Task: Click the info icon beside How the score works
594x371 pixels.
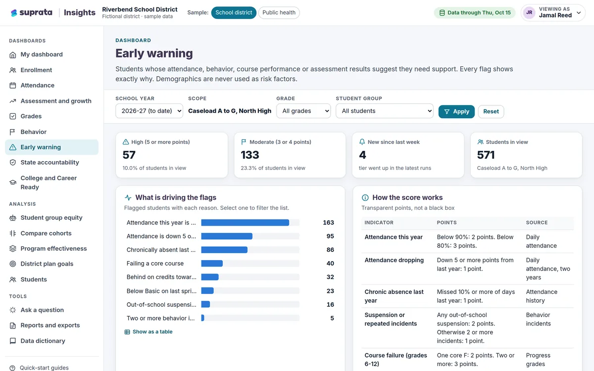Action: (365, 197)
